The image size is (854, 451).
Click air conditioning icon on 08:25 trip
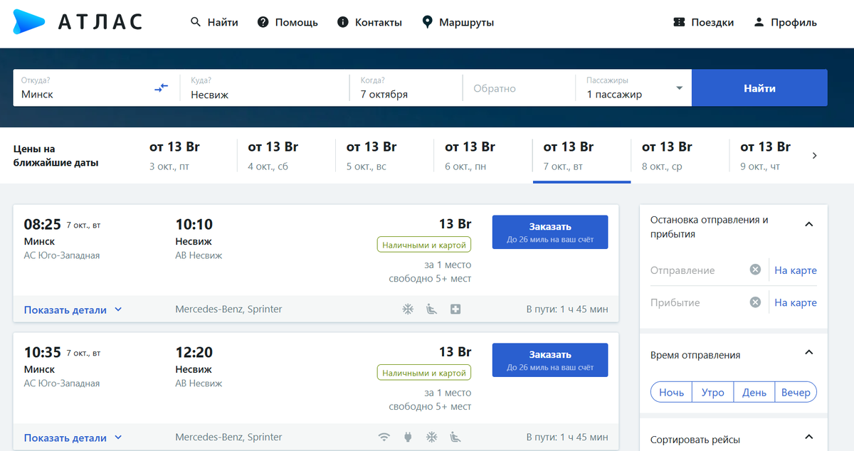(408, 309)
